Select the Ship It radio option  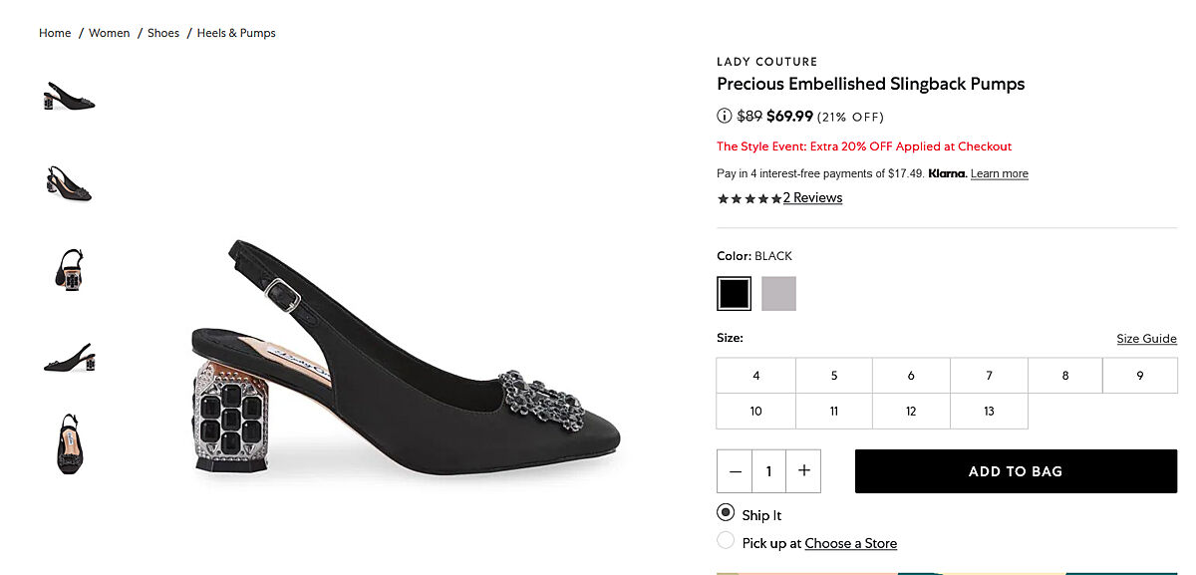pyautogui.click(x=726, y=513)
